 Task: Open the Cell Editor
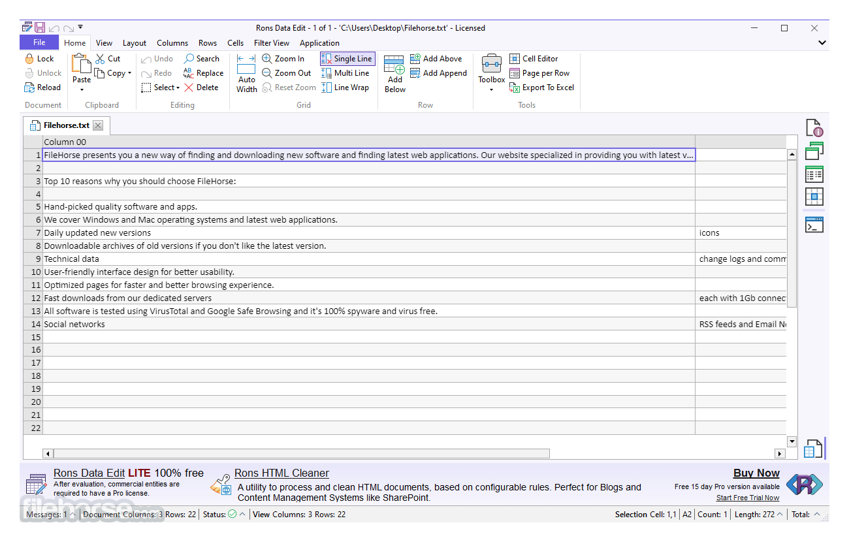(534, 59)
